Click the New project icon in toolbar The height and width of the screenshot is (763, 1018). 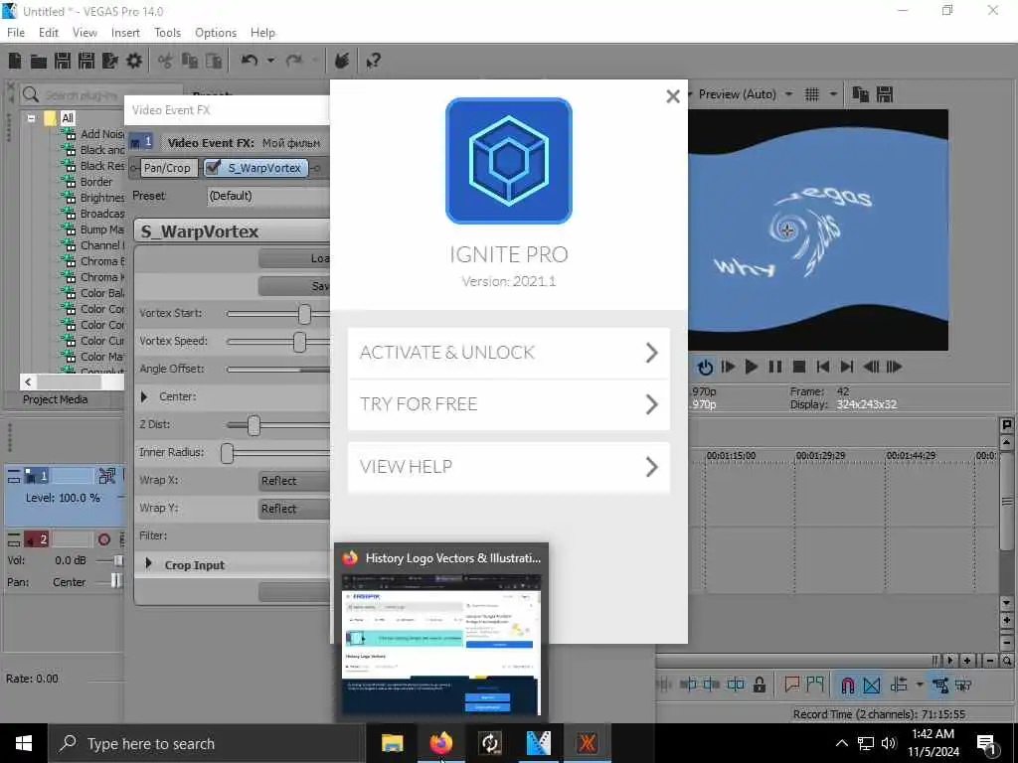[14, 61]
